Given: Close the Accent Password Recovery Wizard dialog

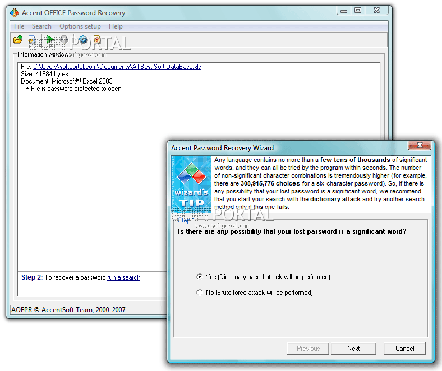Looking at the screenshot, I should 420,145.
